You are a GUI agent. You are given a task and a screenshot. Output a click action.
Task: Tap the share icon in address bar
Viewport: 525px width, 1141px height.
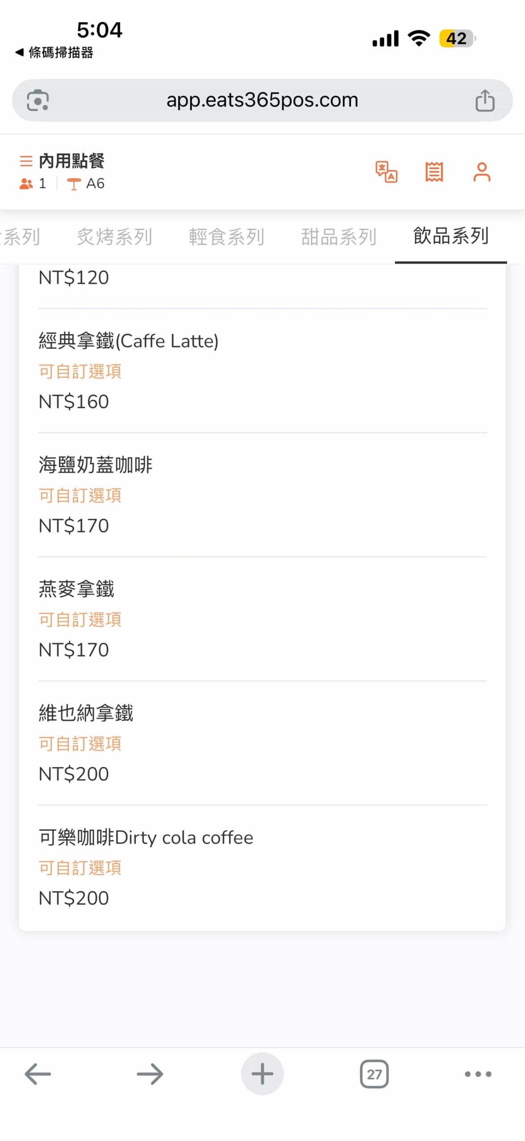485,100
